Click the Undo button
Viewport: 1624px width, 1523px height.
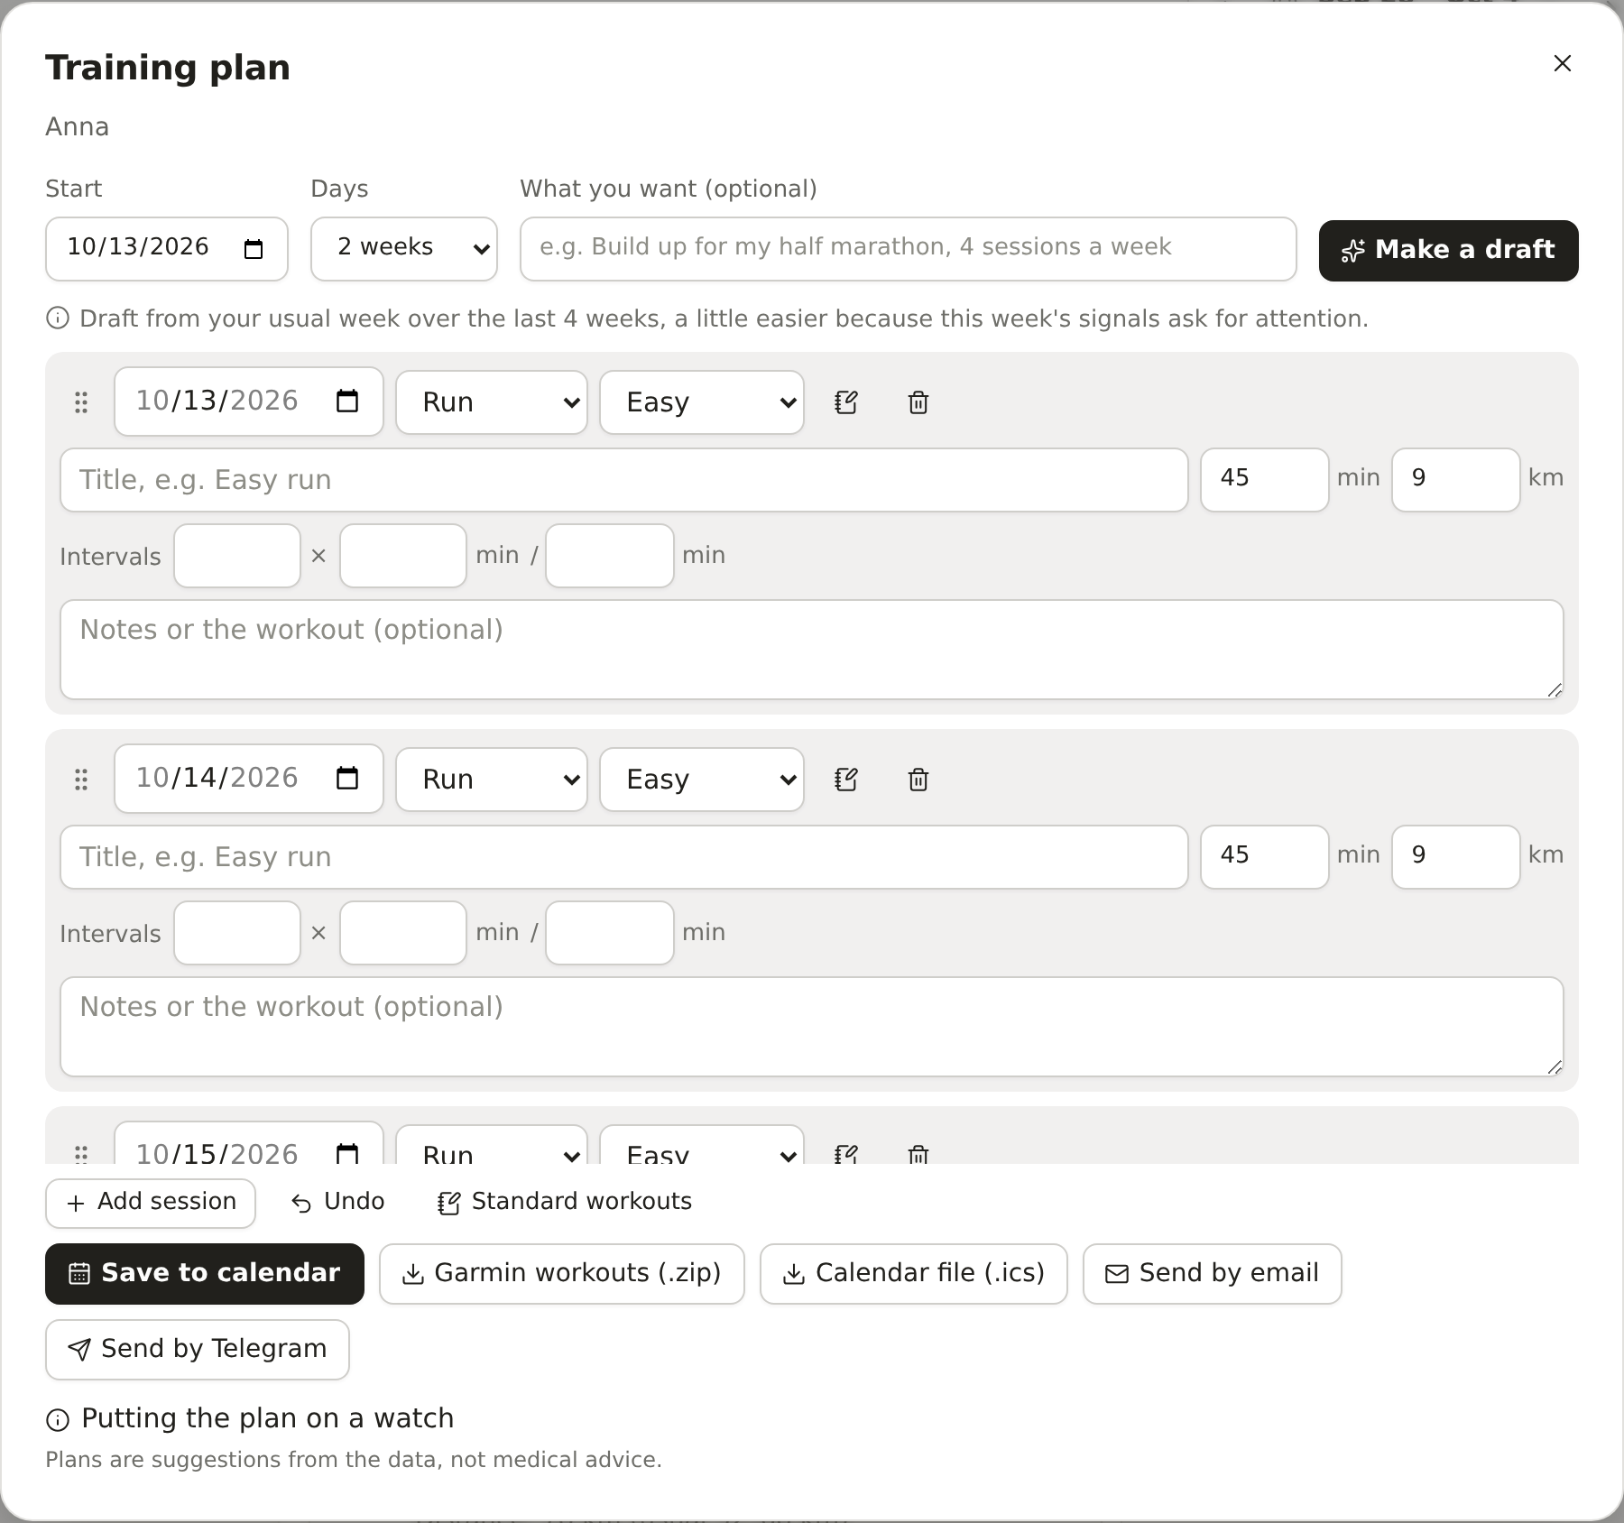point(338,1202)
